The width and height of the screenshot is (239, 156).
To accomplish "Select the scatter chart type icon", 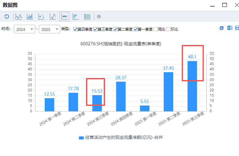I will [41, 17].
